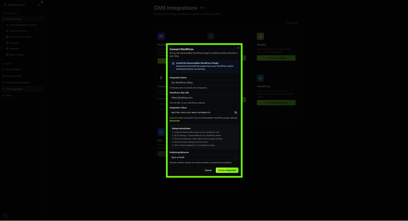The image size is (408, 221).
Task: Click the Setup Instructions heading
Action: pos(181,128)
